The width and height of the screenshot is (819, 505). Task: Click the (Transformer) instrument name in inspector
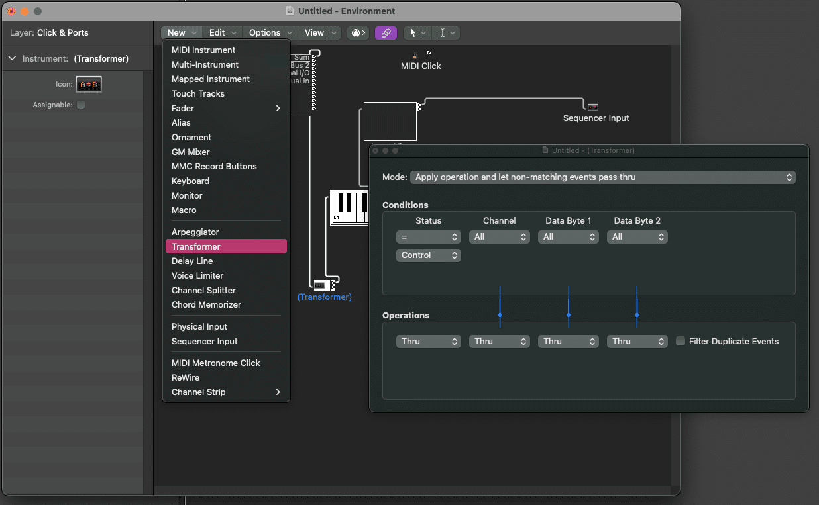tap(101, 58)
